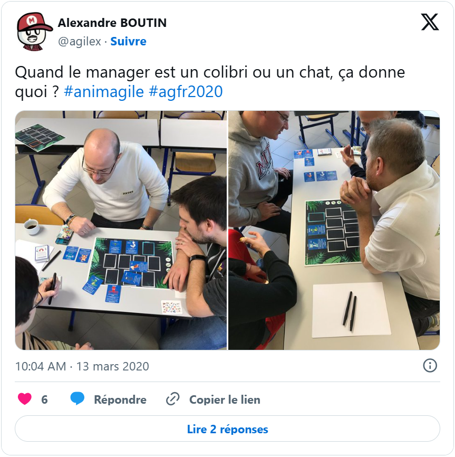Image resolution: width=455 pixels, height=457 pixels.
Task: Follow the account via Suivre
Action: 128,41
